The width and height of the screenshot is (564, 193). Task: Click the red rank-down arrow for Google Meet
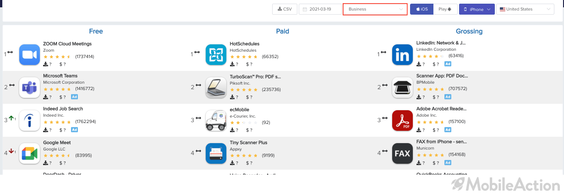pyautogui.click(x=11, y=151)
